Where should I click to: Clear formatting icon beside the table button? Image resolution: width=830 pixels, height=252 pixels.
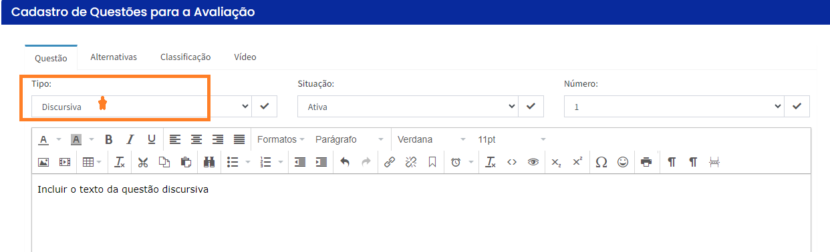[120, 162]
